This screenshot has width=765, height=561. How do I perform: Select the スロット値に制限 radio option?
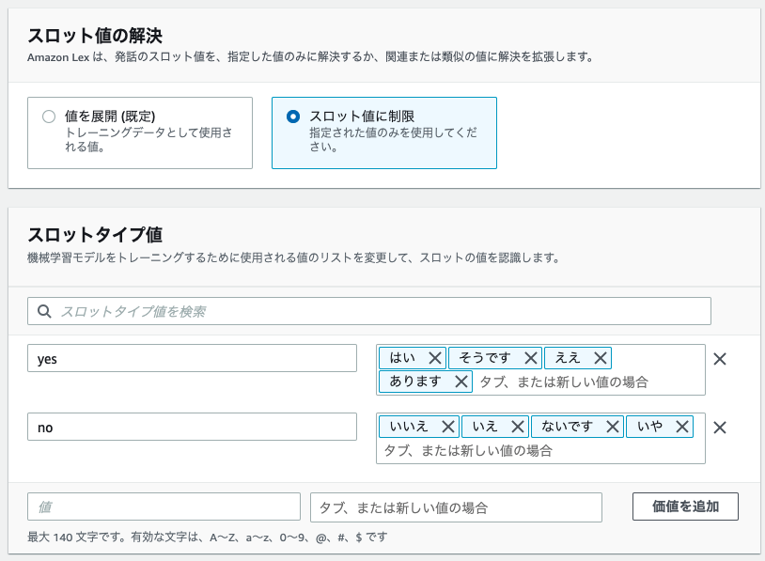(x=293, y=117)
